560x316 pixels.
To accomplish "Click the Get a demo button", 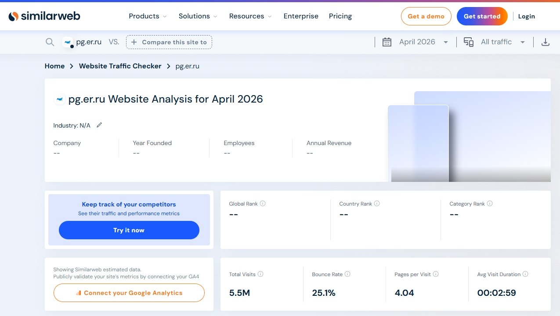I will click(426, 16).
